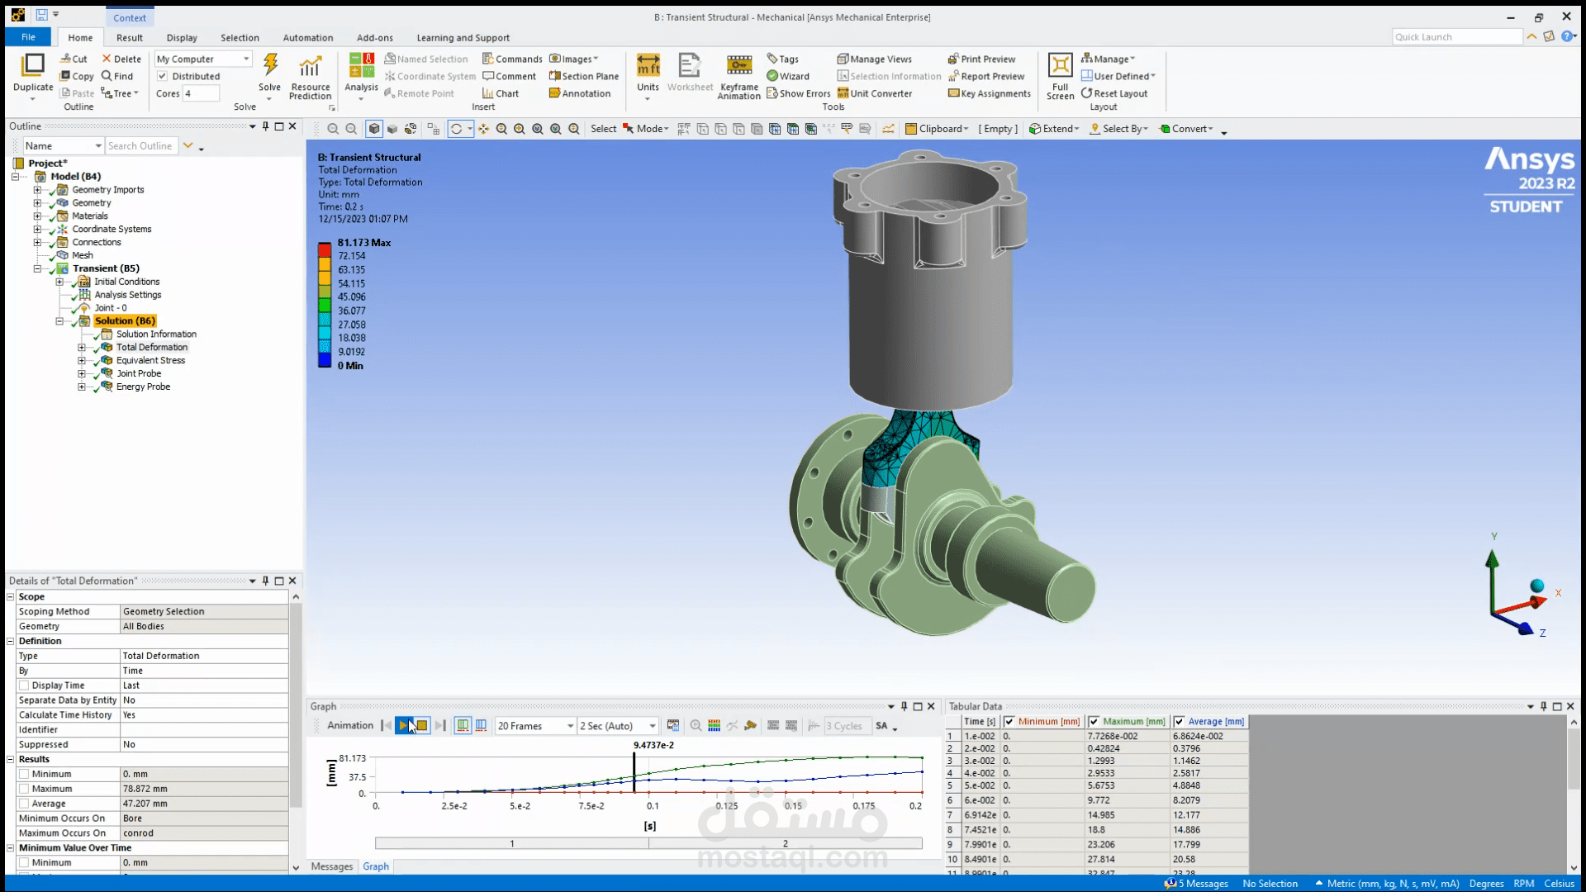
Task: Open Resource Prediction tool
Action: (310, 77)
